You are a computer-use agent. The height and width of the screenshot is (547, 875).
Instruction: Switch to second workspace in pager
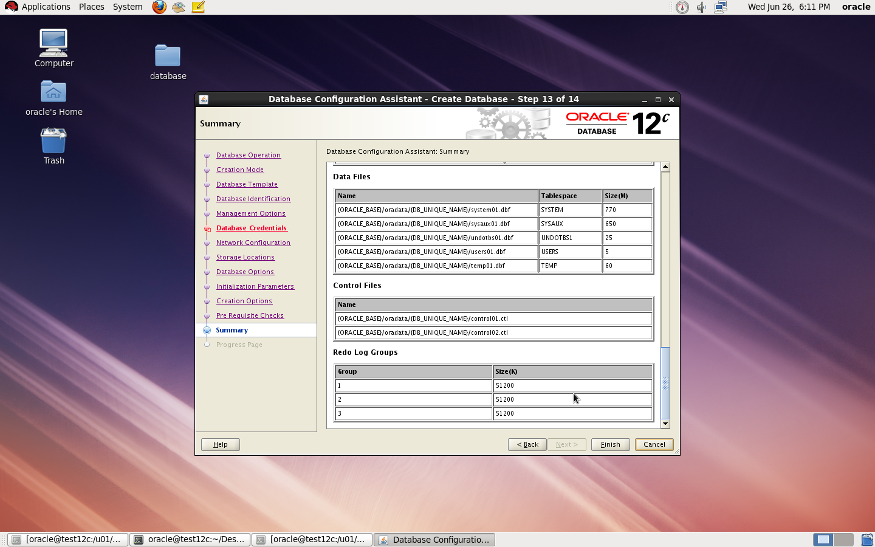click(843, 539)
